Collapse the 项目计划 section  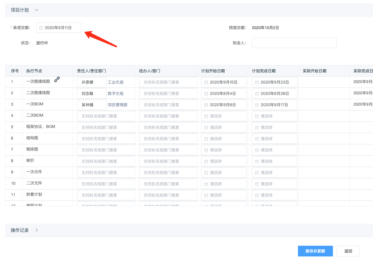[x=36, y=10]
